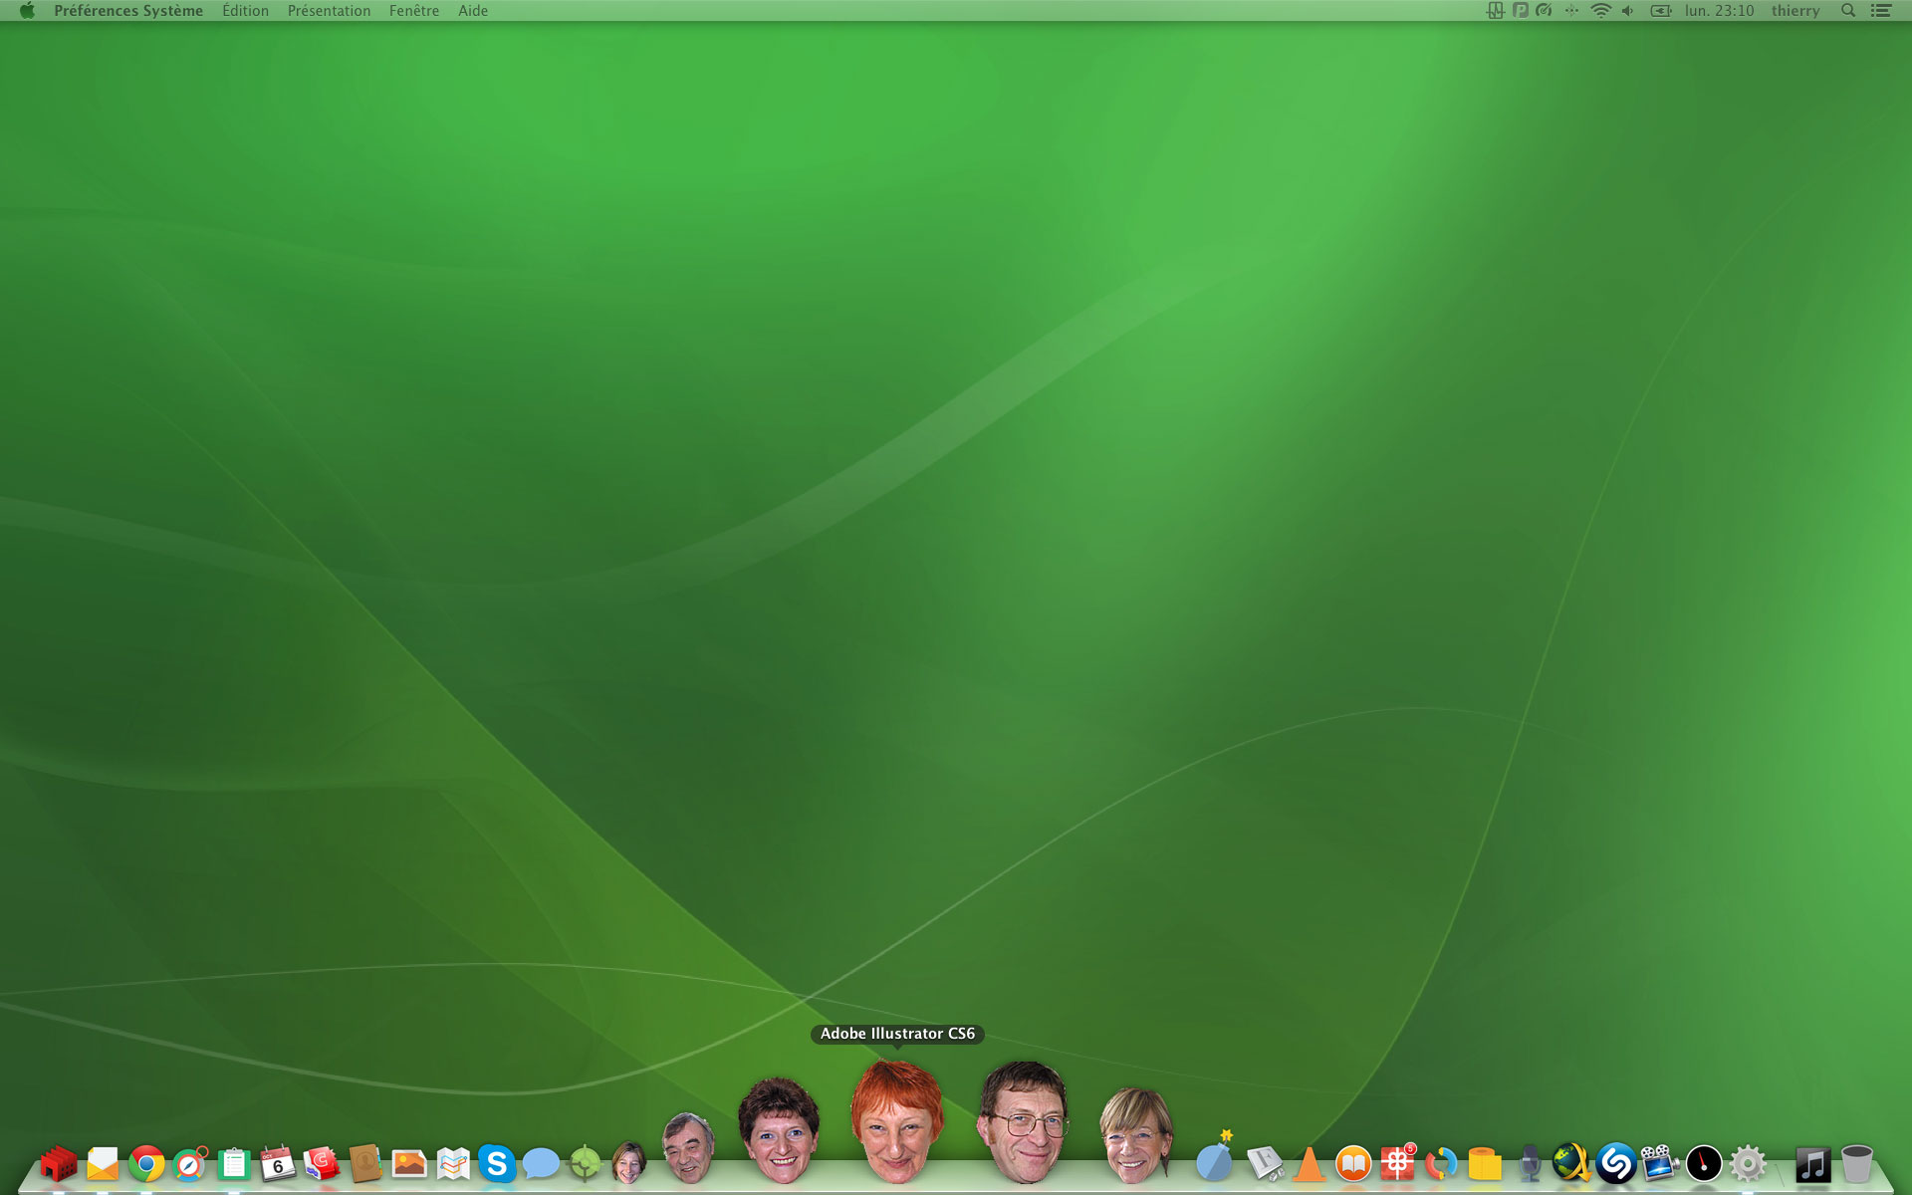The height and width of the screenshot is (1195, 1912).
Task: Launch VLC orange cone icon
Action: coord(1310,1164)
